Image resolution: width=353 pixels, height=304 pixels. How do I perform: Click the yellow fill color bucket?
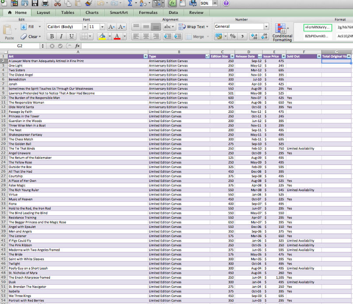[x=102, y=36]
